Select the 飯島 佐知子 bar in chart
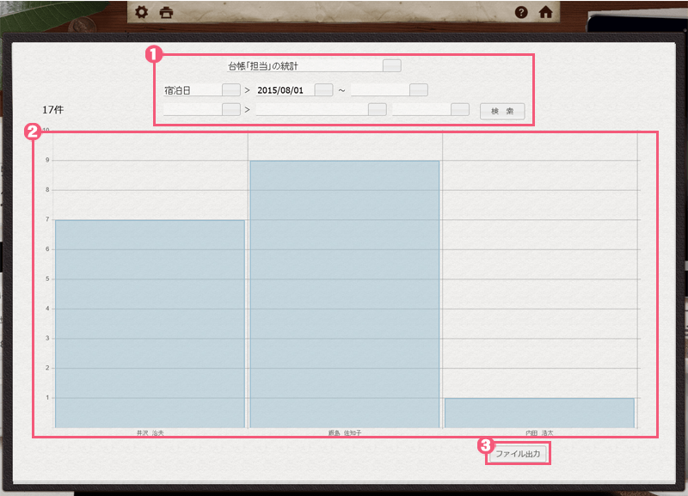Viewport: 688px width, 496px height. point(344,294)
